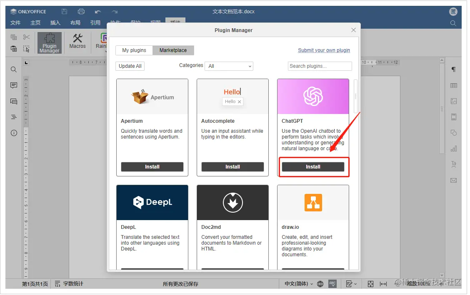Click the word count icon in status bar
This screenshot has height=295, width=470.
[57, 284]
